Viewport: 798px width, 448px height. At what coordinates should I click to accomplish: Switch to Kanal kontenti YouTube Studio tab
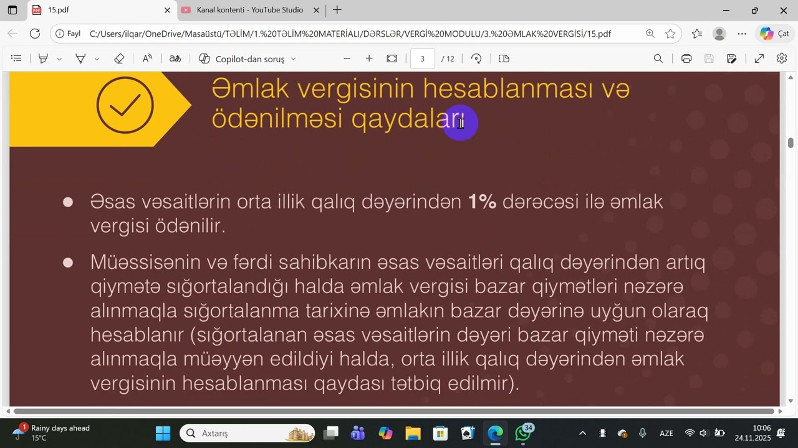pos(250,11)
